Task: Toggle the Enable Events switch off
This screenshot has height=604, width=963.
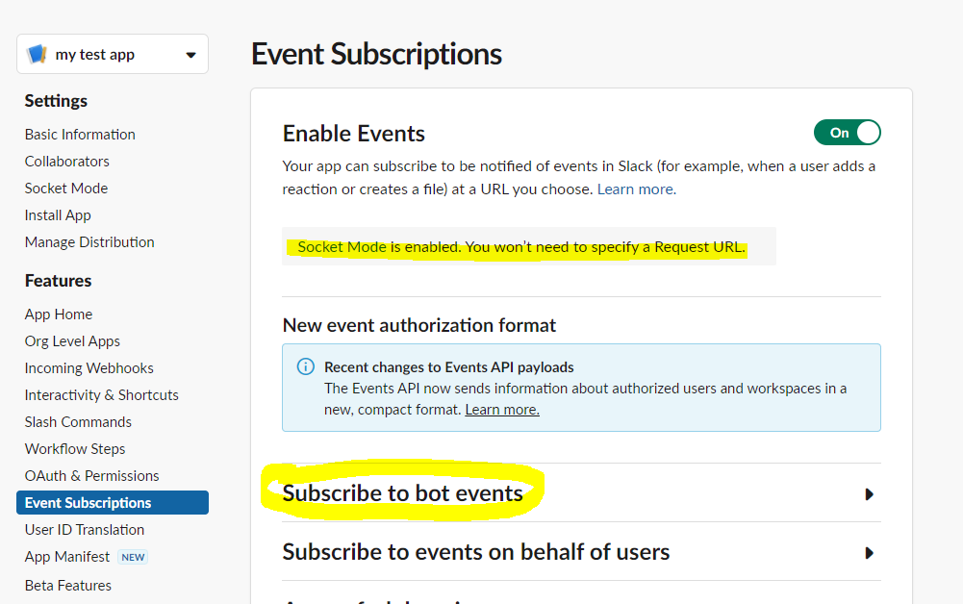Action: [847, 133]
